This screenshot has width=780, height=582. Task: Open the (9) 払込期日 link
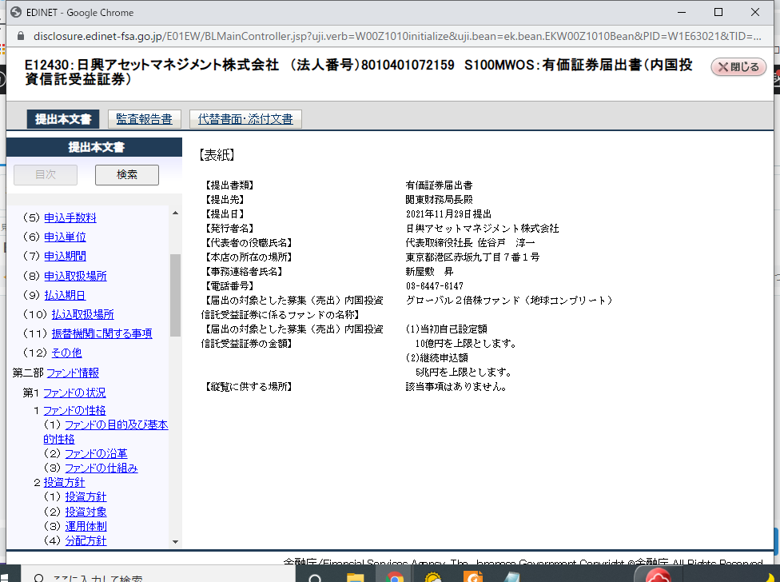click(x=66, y=295)
